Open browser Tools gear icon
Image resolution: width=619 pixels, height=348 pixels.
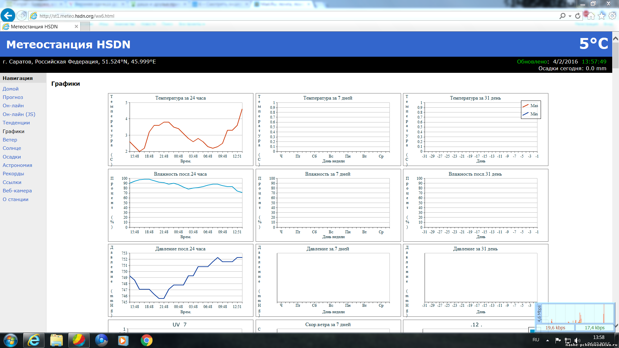612,16
